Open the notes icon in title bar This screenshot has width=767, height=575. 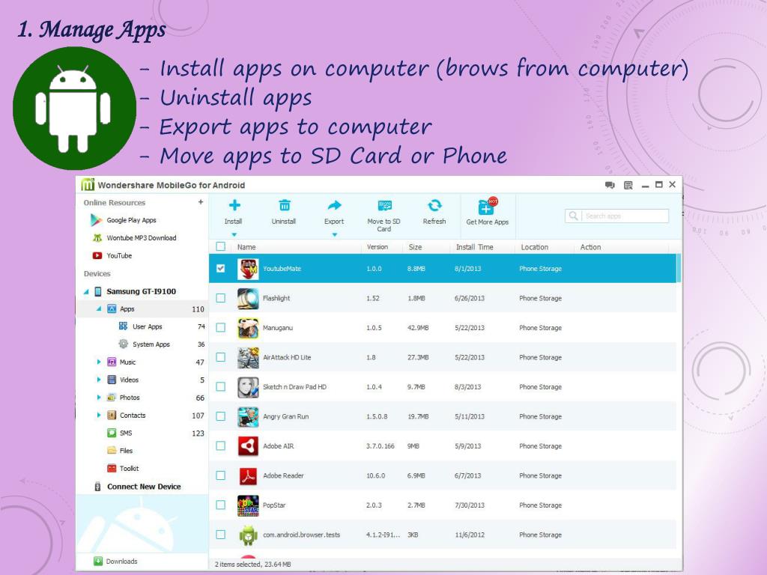628,185
